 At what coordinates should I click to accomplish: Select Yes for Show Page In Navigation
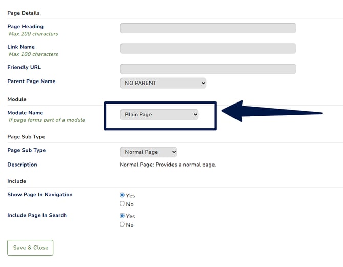tap(122, 195)
